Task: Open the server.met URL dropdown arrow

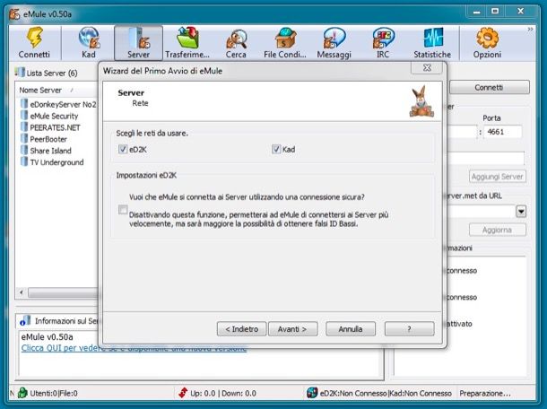Action: click(x=521, y=211)
